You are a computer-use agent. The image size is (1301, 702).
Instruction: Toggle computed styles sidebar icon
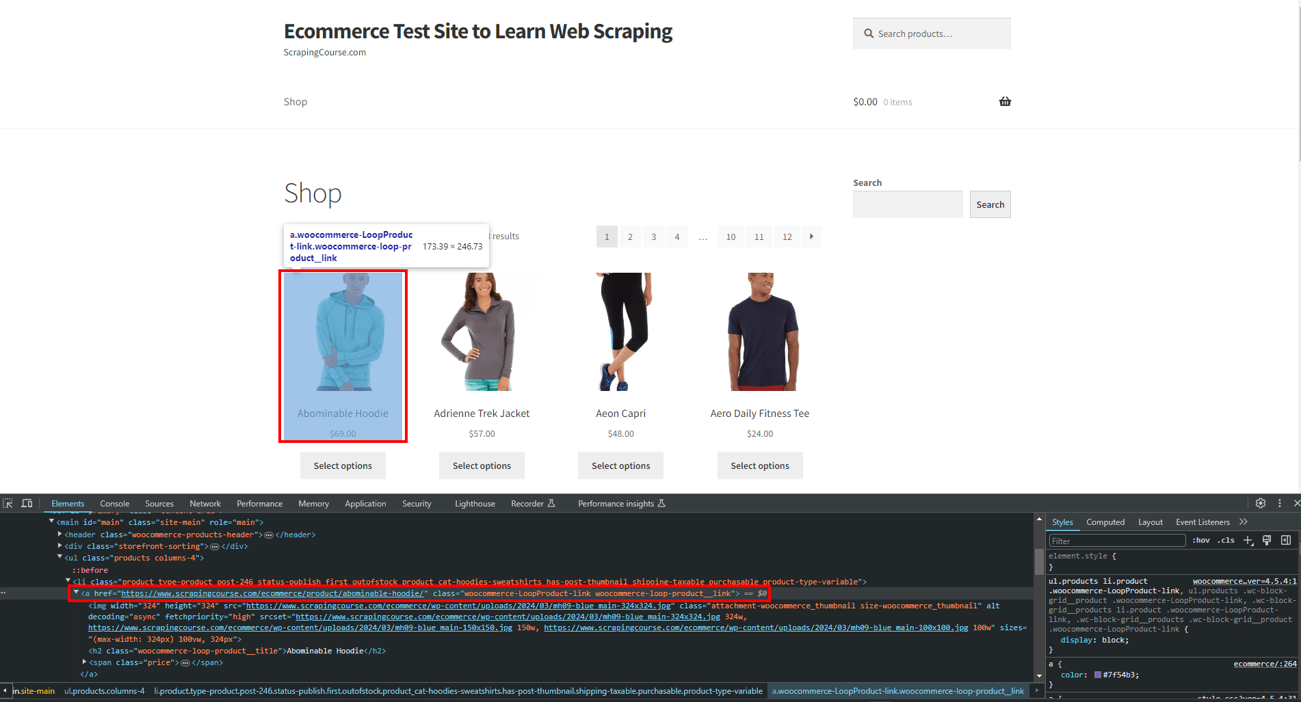point(1286,540)
